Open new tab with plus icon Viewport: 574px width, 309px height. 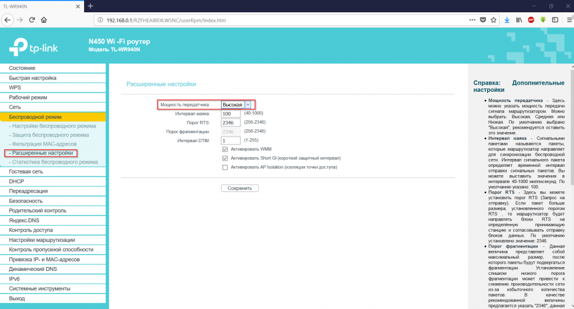point(90,6)
